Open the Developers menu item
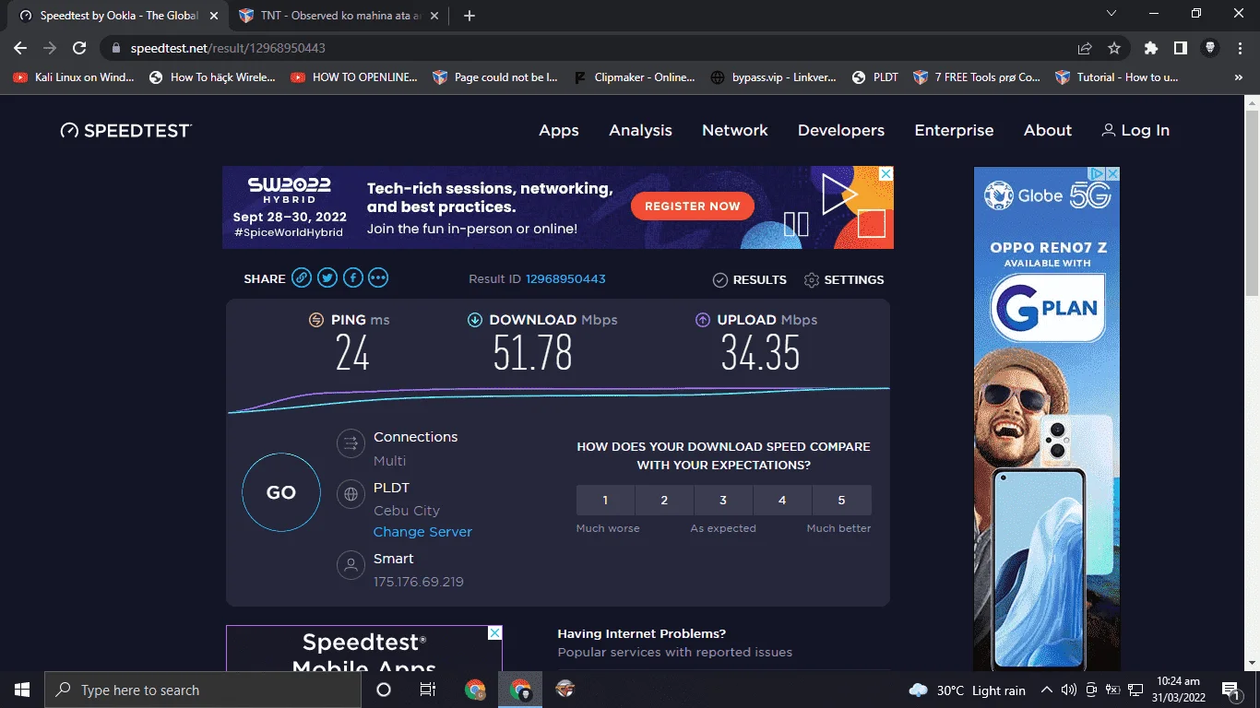The image size is (1260, 708). click(x=841, y=130)
